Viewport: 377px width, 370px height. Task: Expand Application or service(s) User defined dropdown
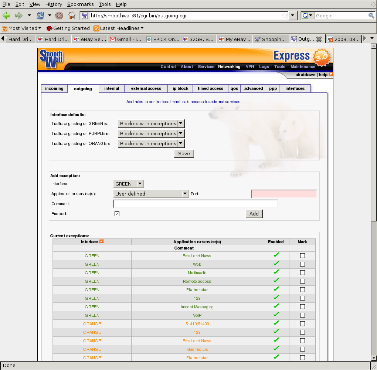tap(151, 194)
